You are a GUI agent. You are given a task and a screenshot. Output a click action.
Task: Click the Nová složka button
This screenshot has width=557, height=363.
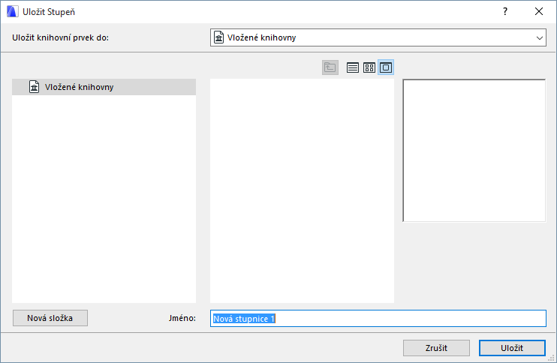[x=50, y=318]
